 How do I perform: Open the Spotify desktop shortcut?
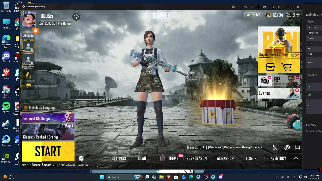coord(6,107)
